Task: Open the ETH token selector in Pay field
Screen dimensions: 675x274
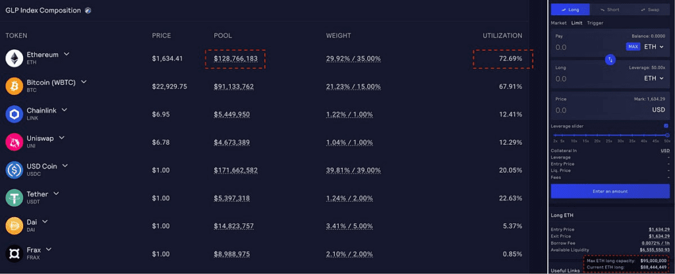Action: tap(655, 47)
